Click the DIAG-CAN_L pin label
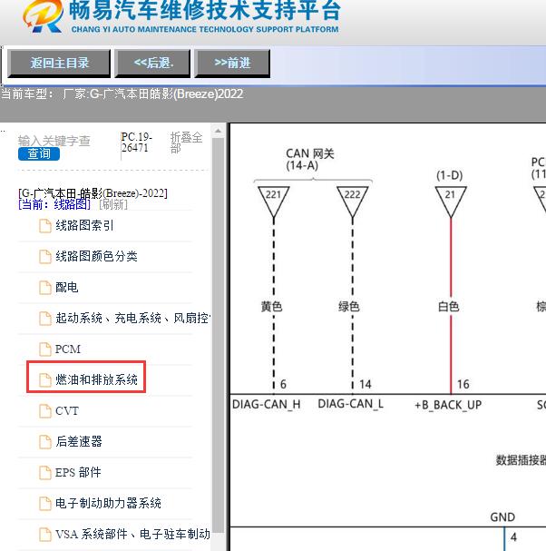546x551 pixels. 350,404
